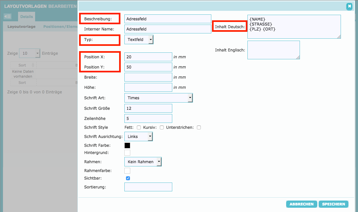
Task: Enable the Unterstrichen checkbox
Action: coord(199,127)
